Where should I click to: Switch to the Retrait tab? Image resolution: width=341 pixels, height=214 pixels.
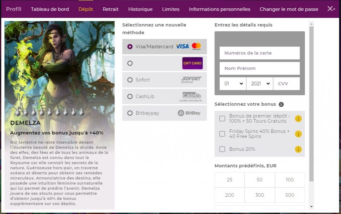point(111,9)
